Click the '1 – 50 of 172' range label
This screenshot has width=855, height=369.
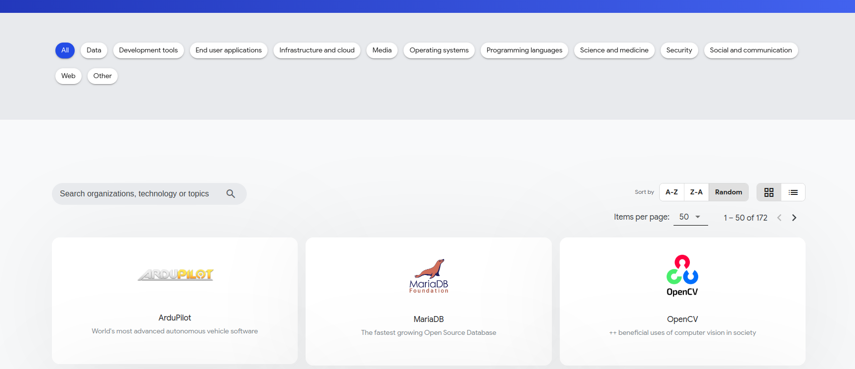(x=746, y=218)
